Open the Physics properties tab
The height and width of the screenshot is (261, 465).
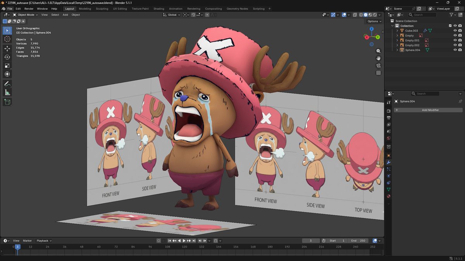[389, 176]
